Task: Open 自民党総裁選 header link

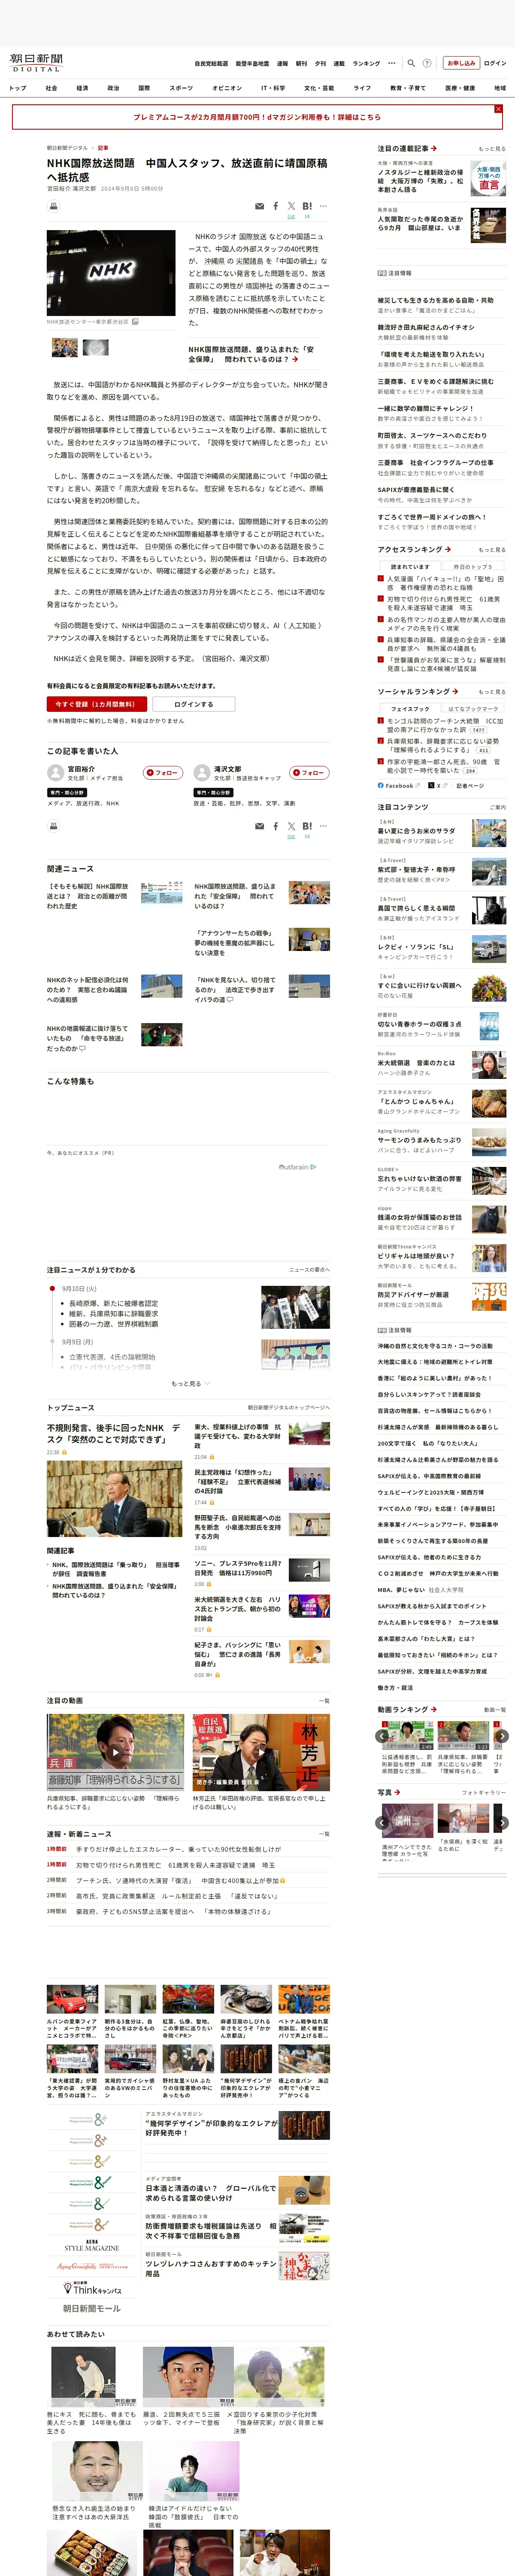Action: [x=211, y=63]
